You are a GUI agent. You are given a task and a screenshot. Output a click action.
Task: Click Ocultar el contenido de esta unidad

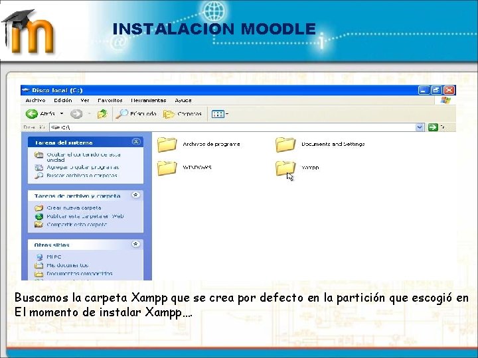click(84, 157)
